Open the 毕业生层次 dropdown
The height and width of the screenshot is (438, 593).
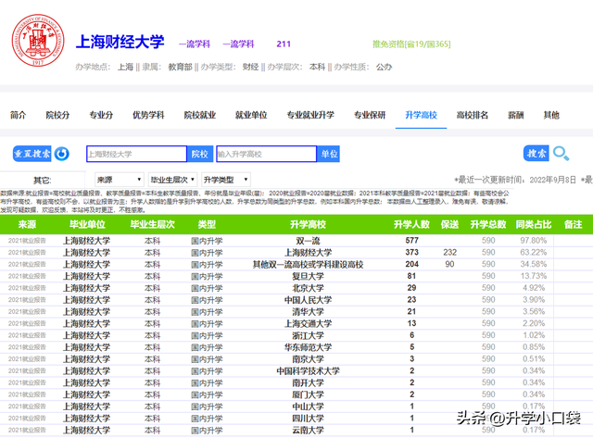(173, 180)
